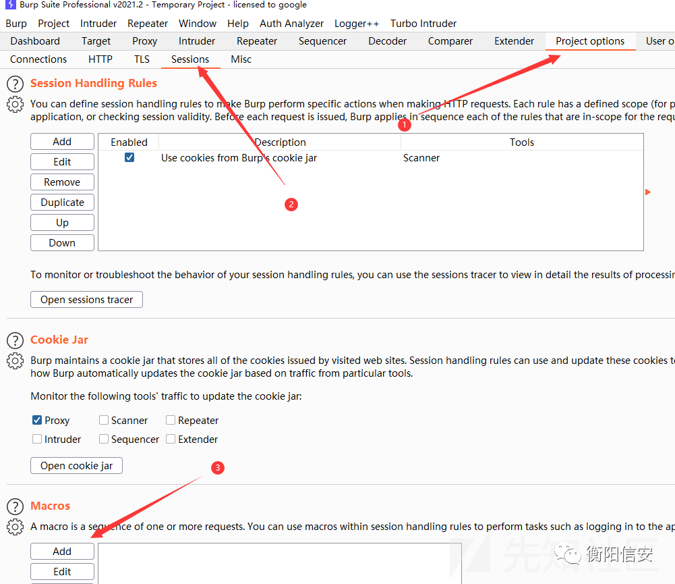Image resolution: width=675 pixels, height=584 pixels.
Task: Go to the Intruder tab
Action: point(197,41)
